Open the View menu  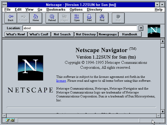29,10
